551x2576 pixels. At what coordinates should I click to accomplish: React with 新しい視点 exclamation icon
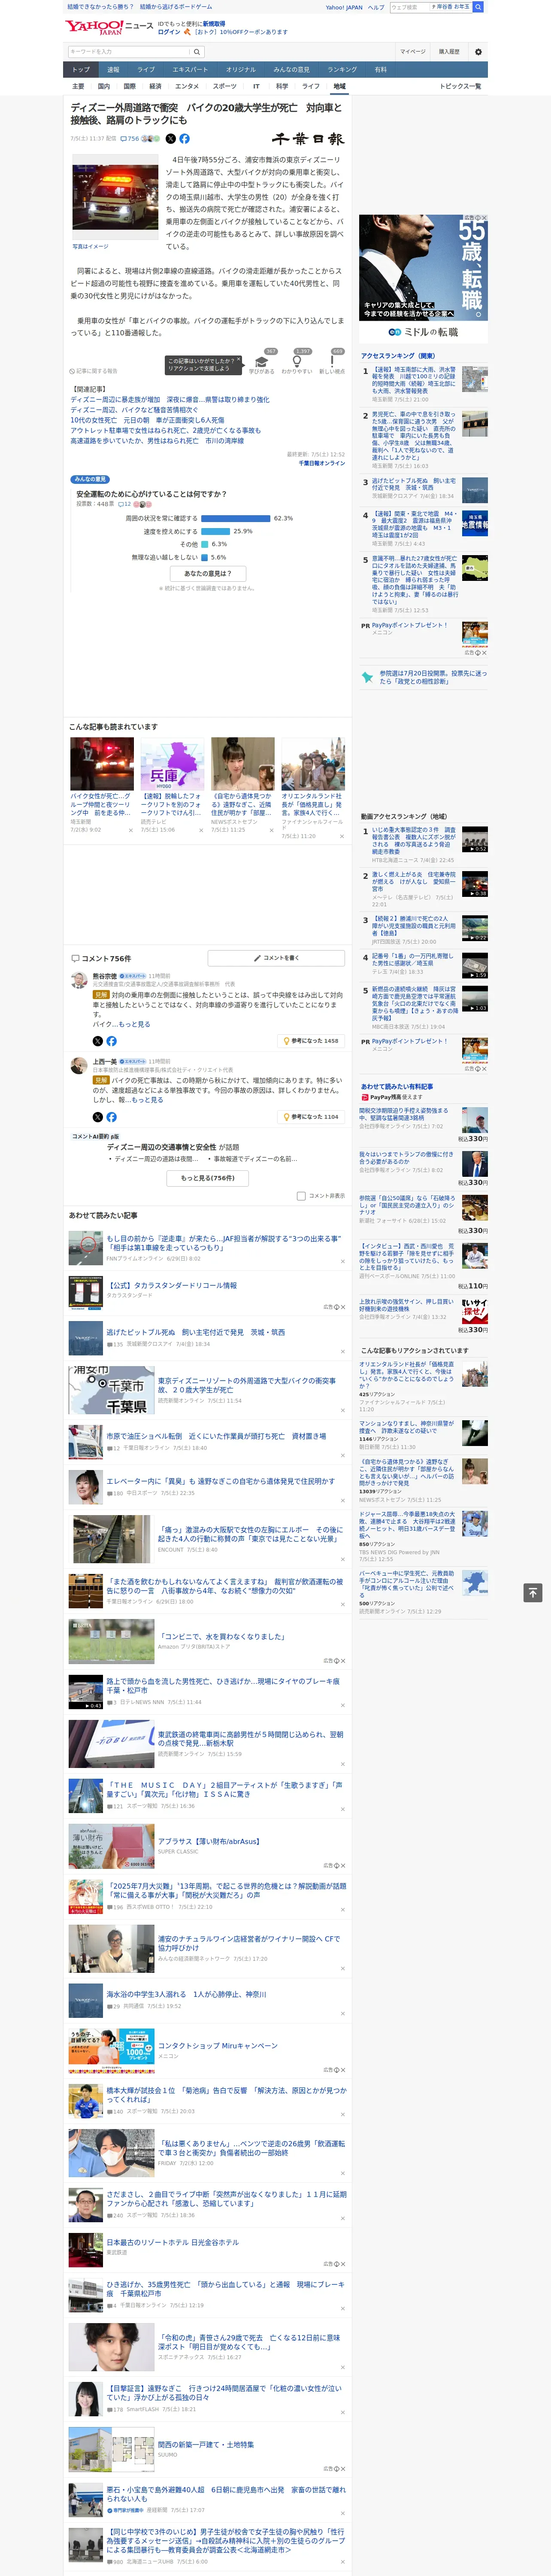332,362
